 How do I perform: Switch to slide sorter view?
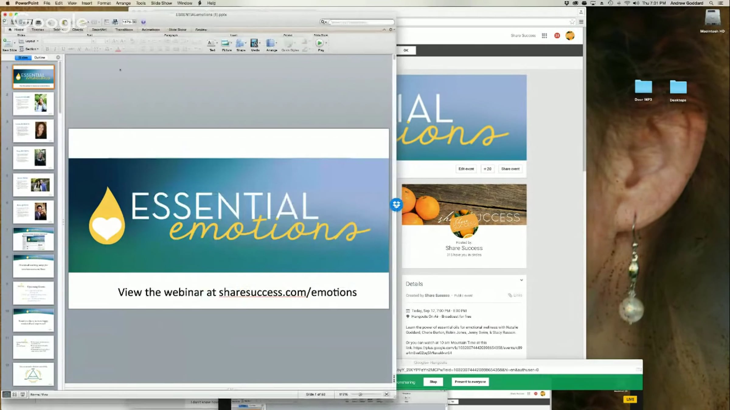tap(14, 394)
